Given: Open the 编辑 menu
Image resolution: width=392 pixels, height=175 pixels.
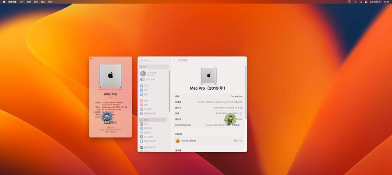Looking at the screenshot, I should coord(29,2).
